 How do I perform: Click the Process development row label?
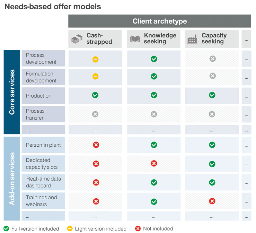point(43,58)
